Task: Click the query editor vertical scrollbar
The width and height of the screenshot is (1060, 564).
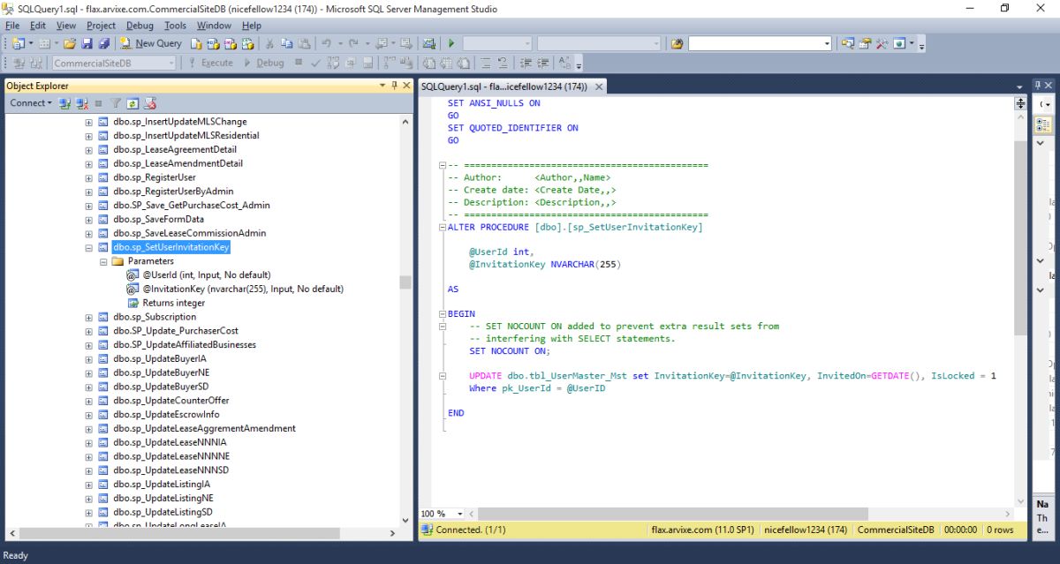Action: click(1020, 238)
